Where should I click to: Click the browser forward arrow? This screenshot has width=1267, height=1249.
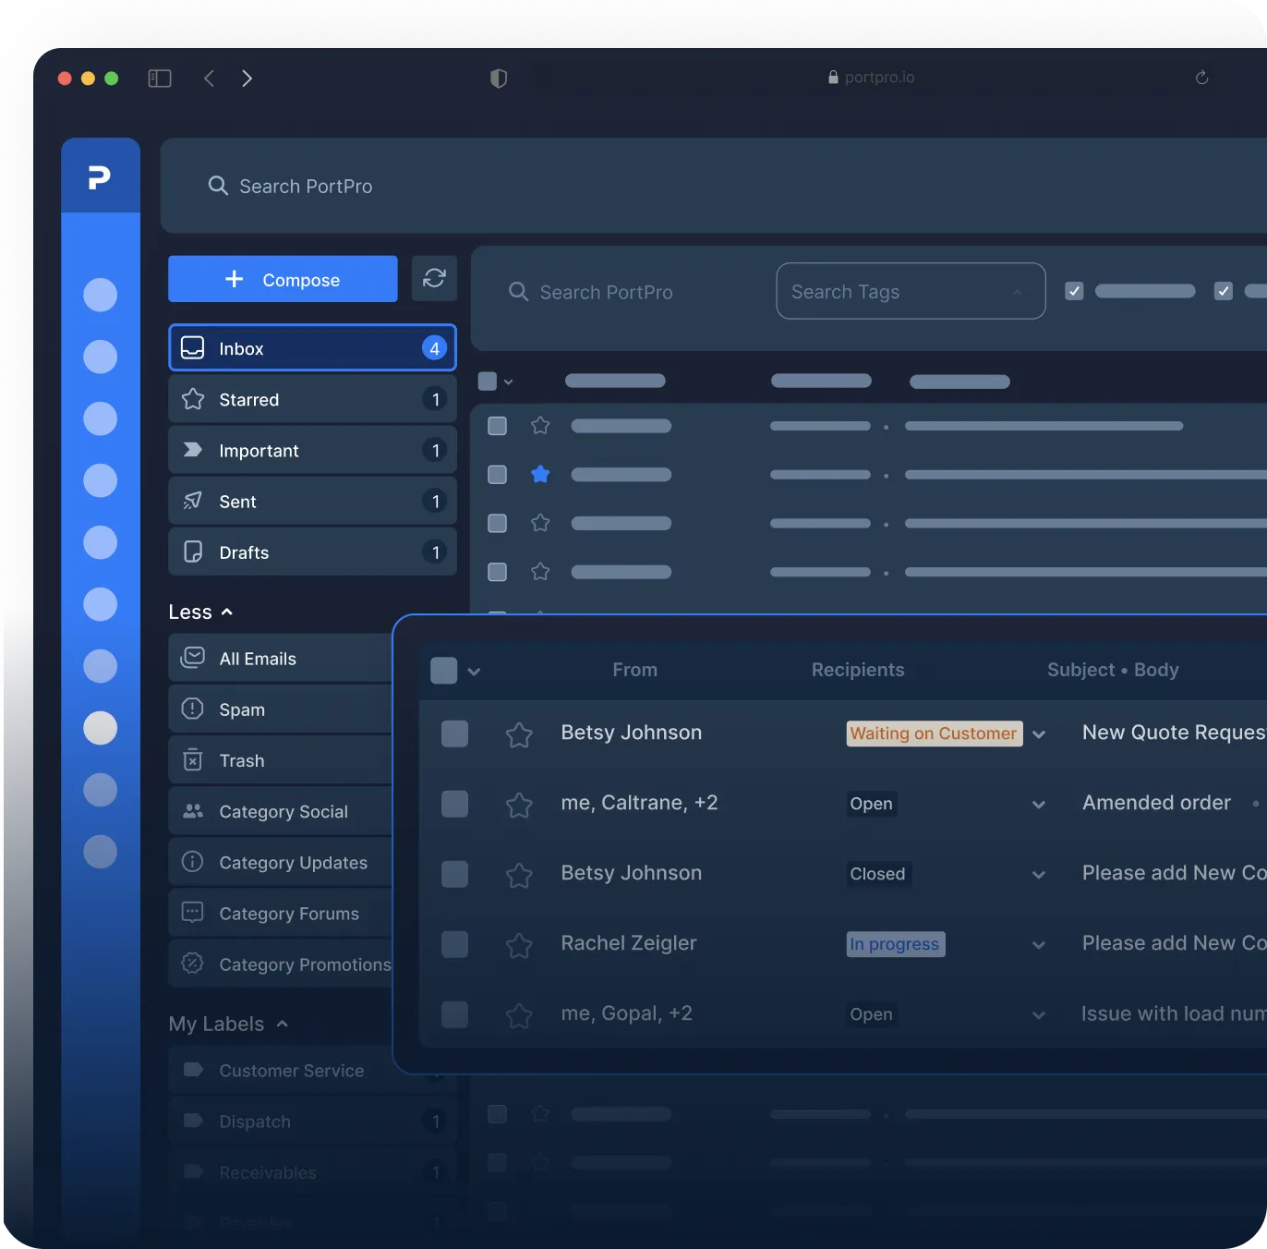247,79
